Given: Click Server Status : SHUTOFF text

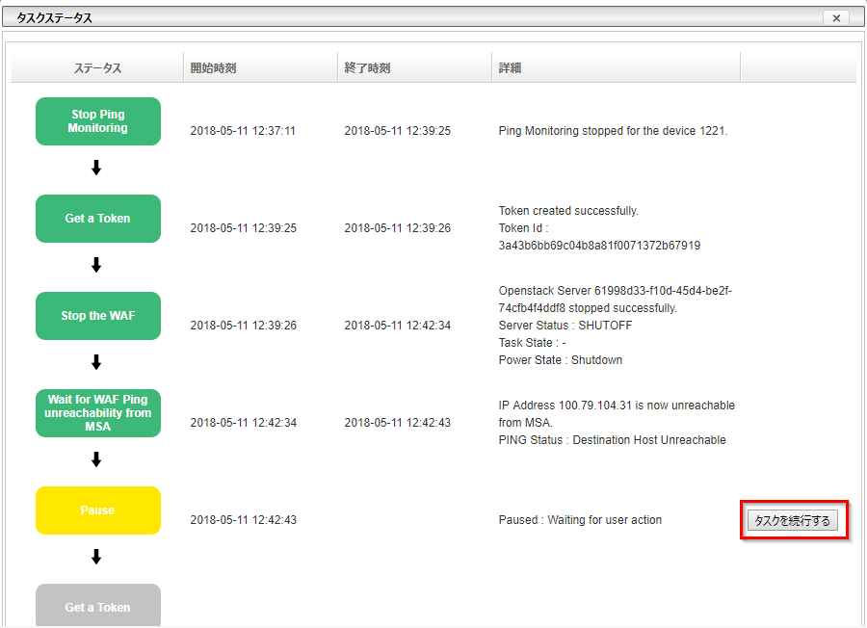Looking at the screenshot, I should (565, 326).
